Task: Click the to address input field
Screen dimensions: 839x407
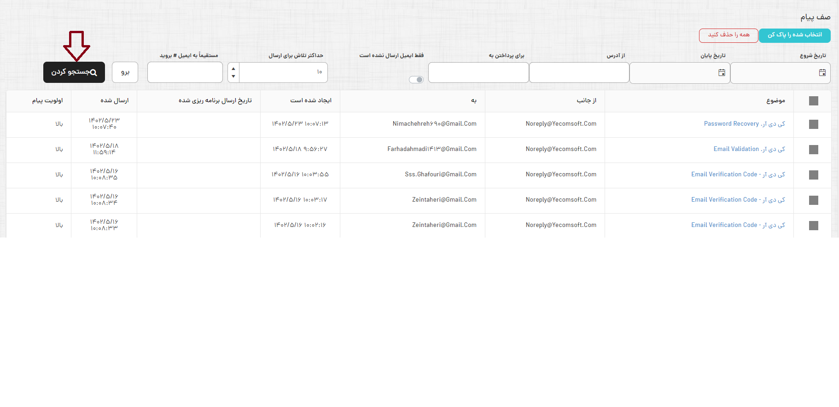Action: [478, 73]
